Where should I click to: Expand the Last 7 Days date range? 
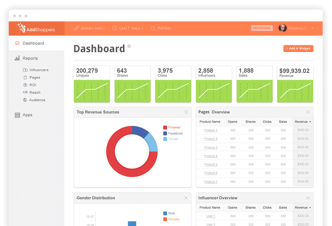point(128,28)
